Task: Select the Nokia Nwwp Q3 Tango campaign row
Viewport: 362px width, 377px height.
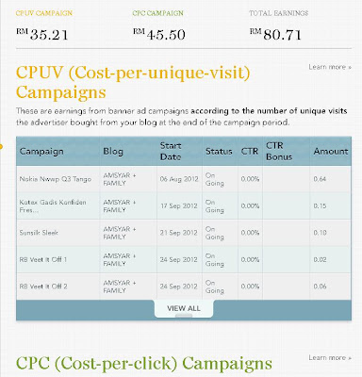Action: [184, 179]
